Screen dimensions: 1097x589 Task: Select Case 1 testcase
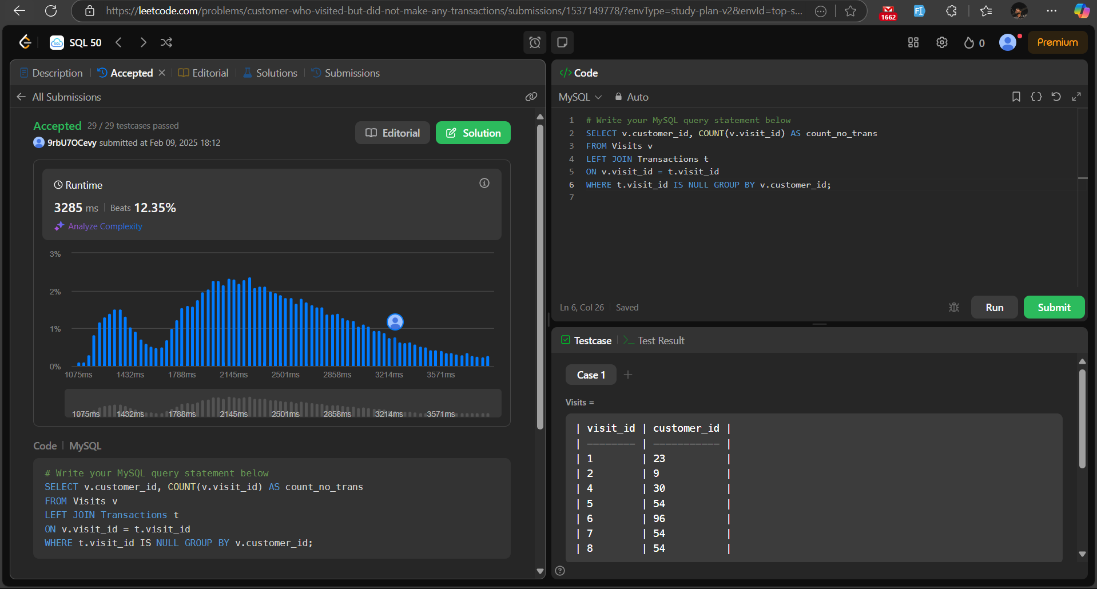click(591, 375)
